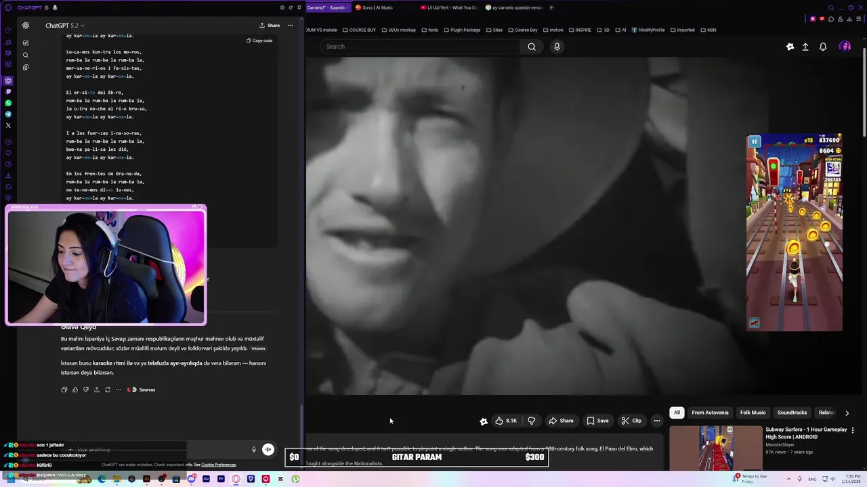
Task: Start ChatGPT voice mode button
Action: click(268, 449)
